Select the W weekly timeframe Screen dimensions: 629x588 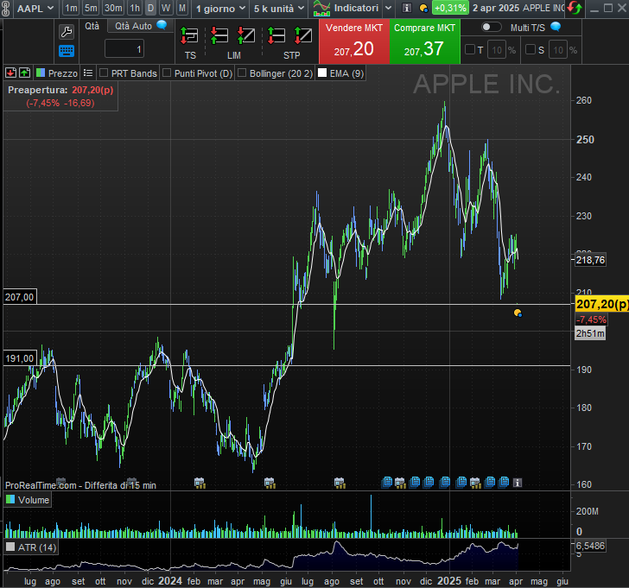(166, 8)
